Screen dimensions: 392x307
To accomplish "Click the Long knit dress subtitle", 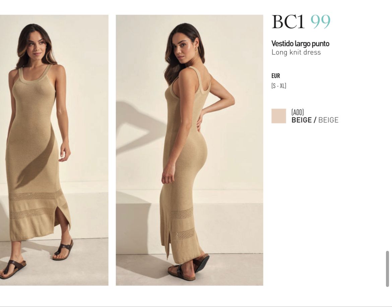I will tap(296, 53).
